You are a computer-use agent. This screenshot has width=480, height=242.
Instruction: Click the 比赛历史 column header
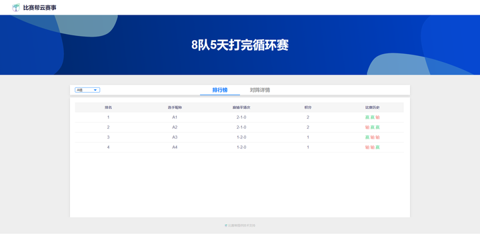372,107
